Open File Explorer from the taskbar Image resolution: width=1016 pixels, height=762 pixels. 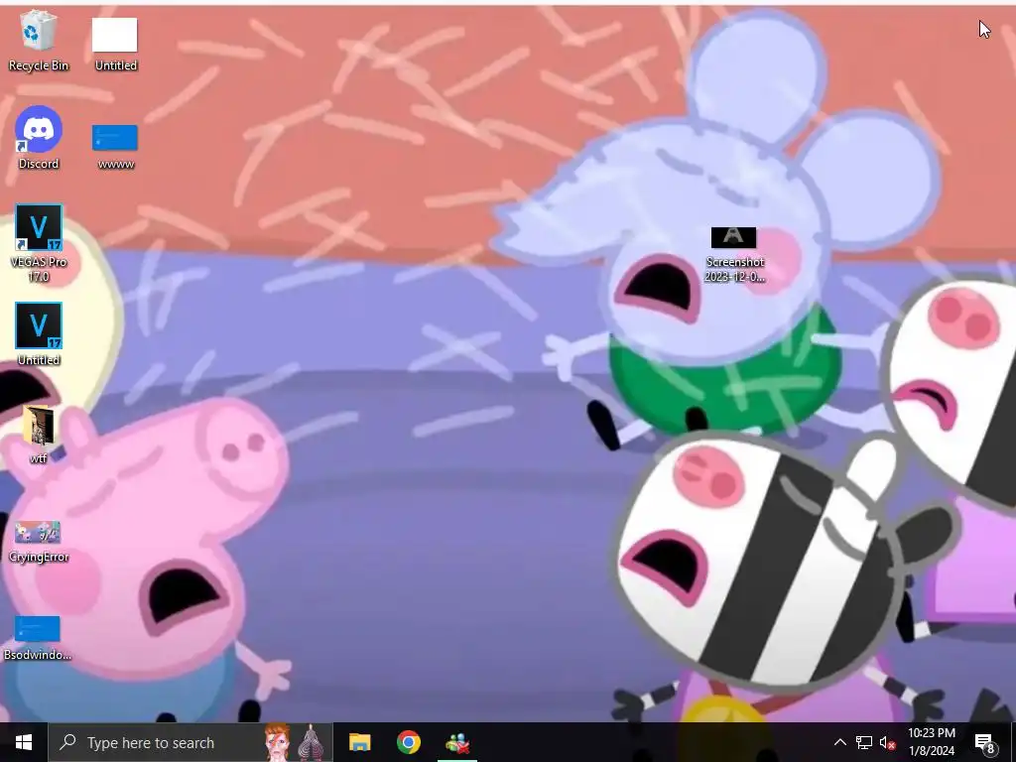click(x=359, y=742)
